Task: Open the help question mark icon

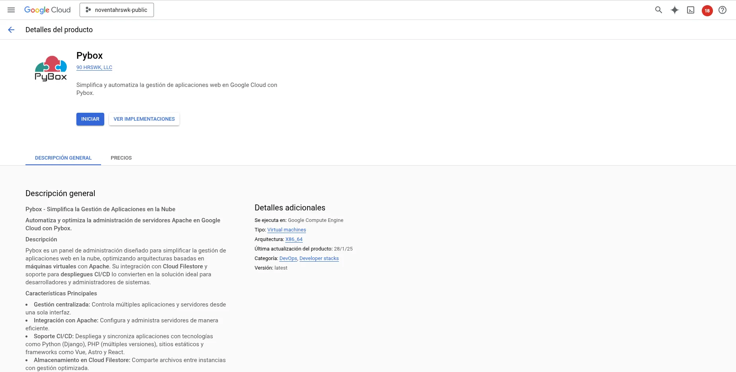Action: [x=722, y=10]
